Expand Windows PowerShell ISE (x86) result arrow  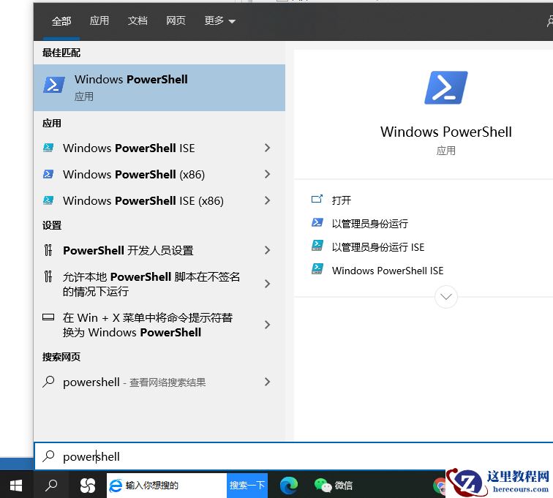point(267,200)
